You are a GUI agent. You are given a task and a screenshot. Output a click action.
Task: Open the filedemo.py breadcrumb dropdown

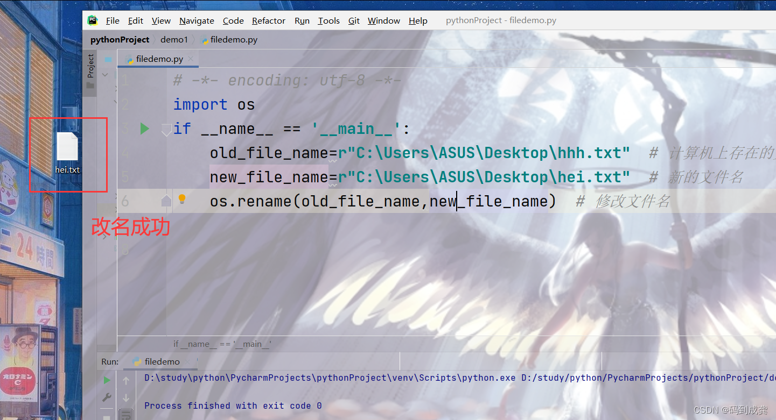pos(234,39)
